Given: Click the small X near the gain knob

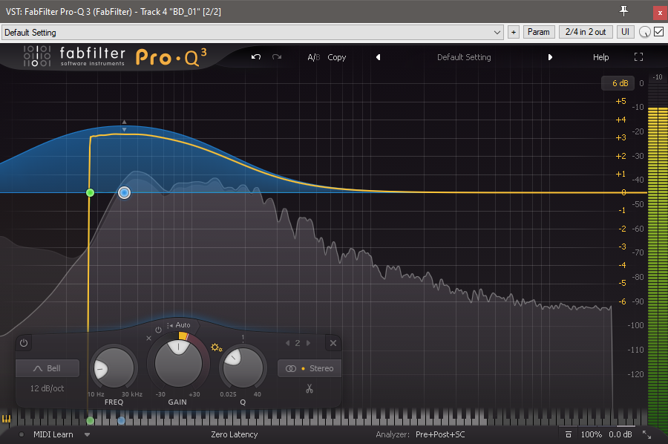Looking at the screenshot, I should point(148,339).
